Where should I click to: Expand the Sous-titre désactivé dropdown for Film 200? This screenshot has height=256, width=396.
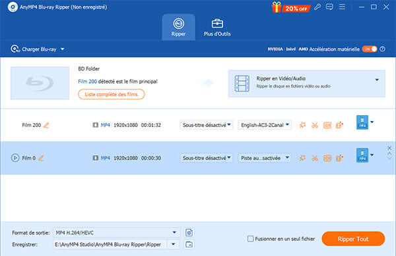207,125
